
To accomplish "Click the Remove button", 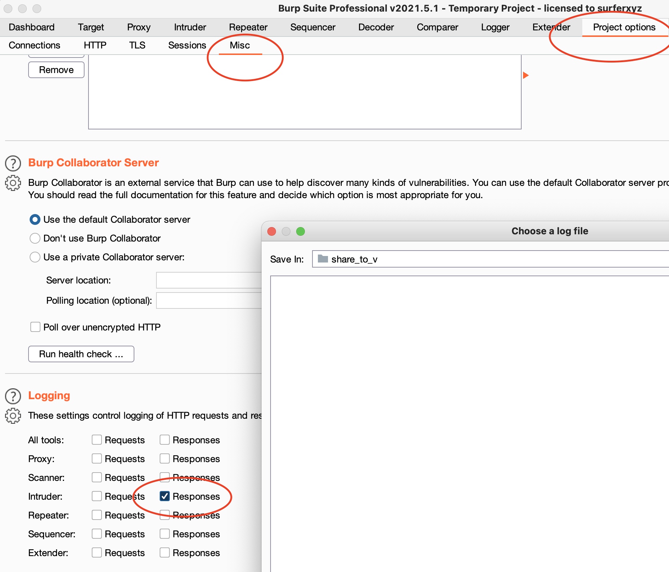I will (56, 70).
